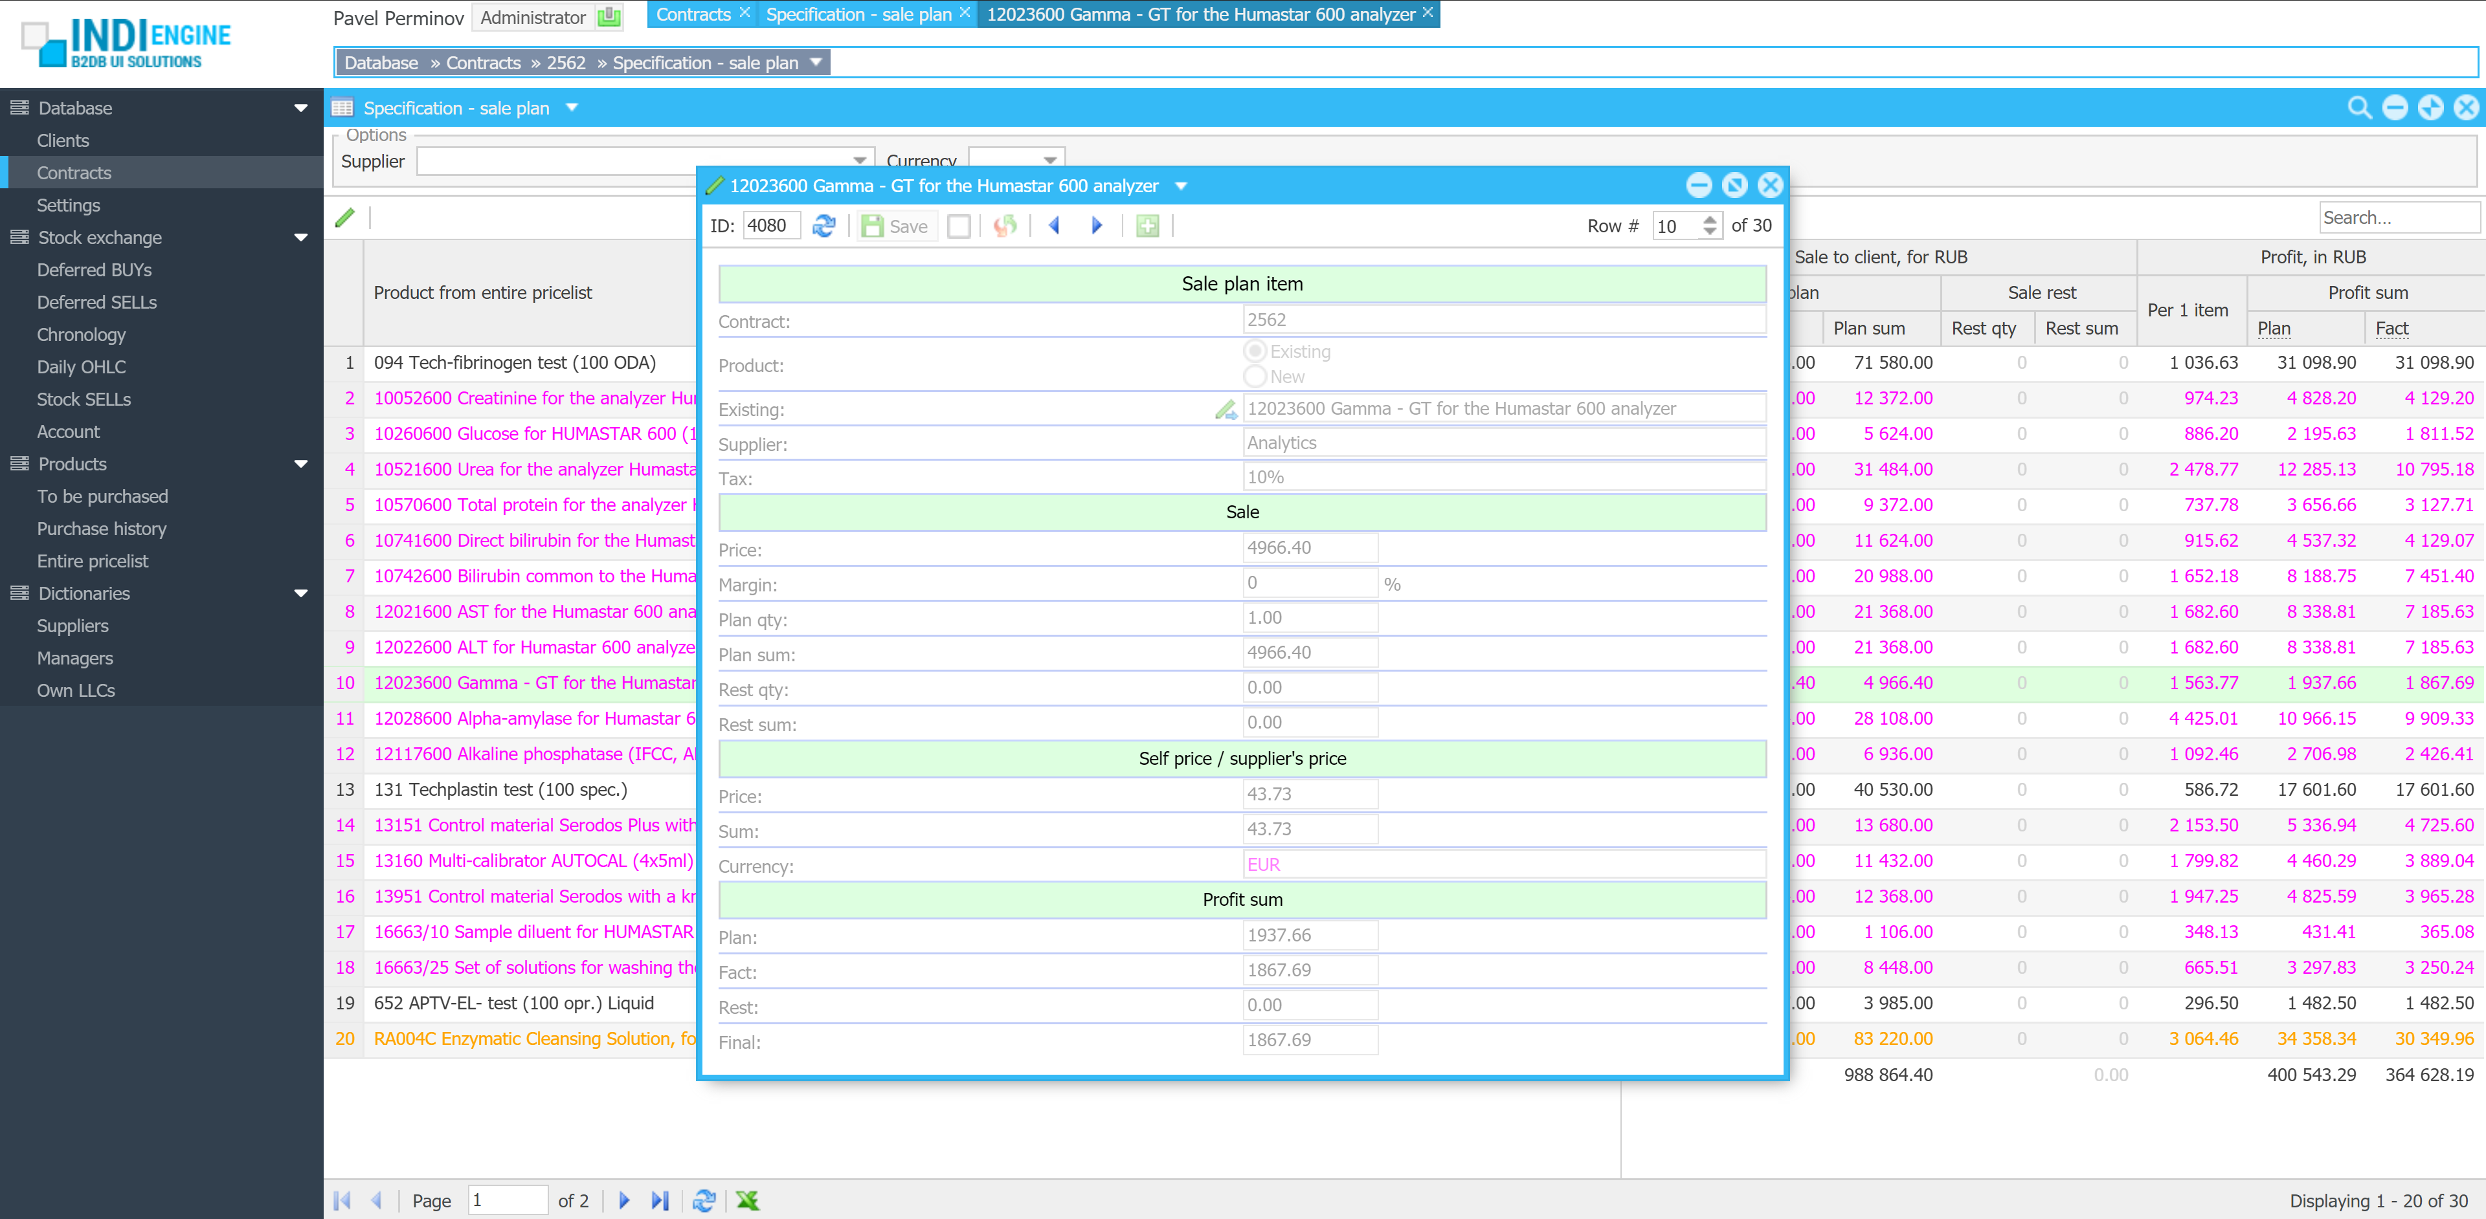Open Entire pricelist in sidebar

(x=93, y=561)
